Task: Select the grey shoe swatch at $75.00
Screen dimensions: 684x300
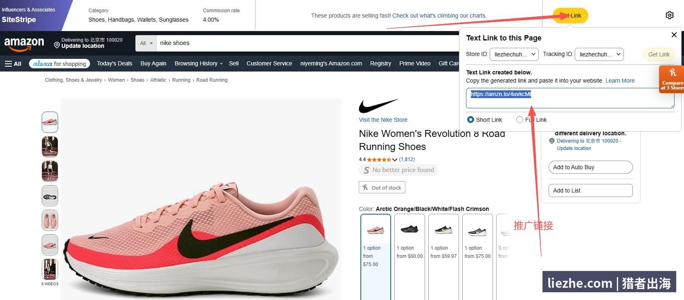Action: 477,257
